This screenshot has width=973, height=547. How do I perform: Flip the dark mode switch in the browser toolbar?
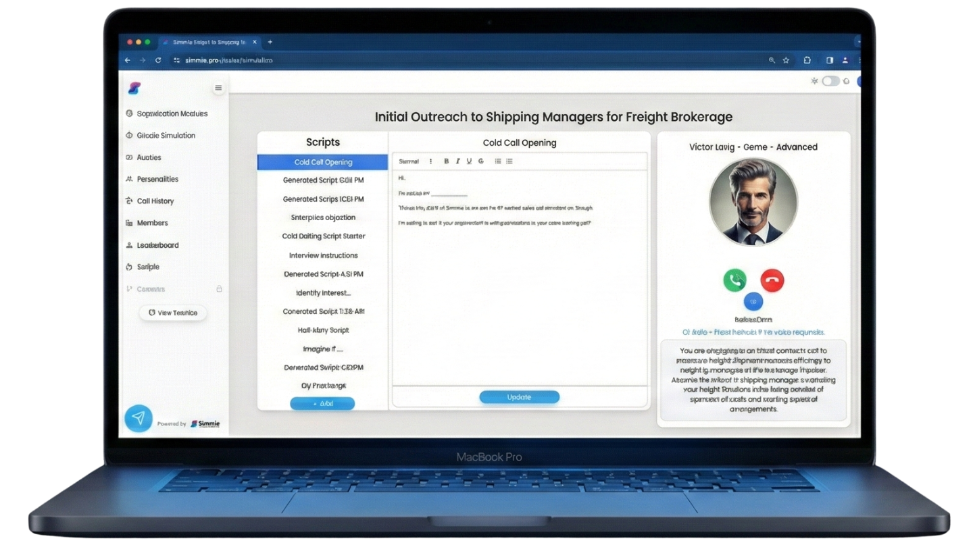tap(830, 80)
